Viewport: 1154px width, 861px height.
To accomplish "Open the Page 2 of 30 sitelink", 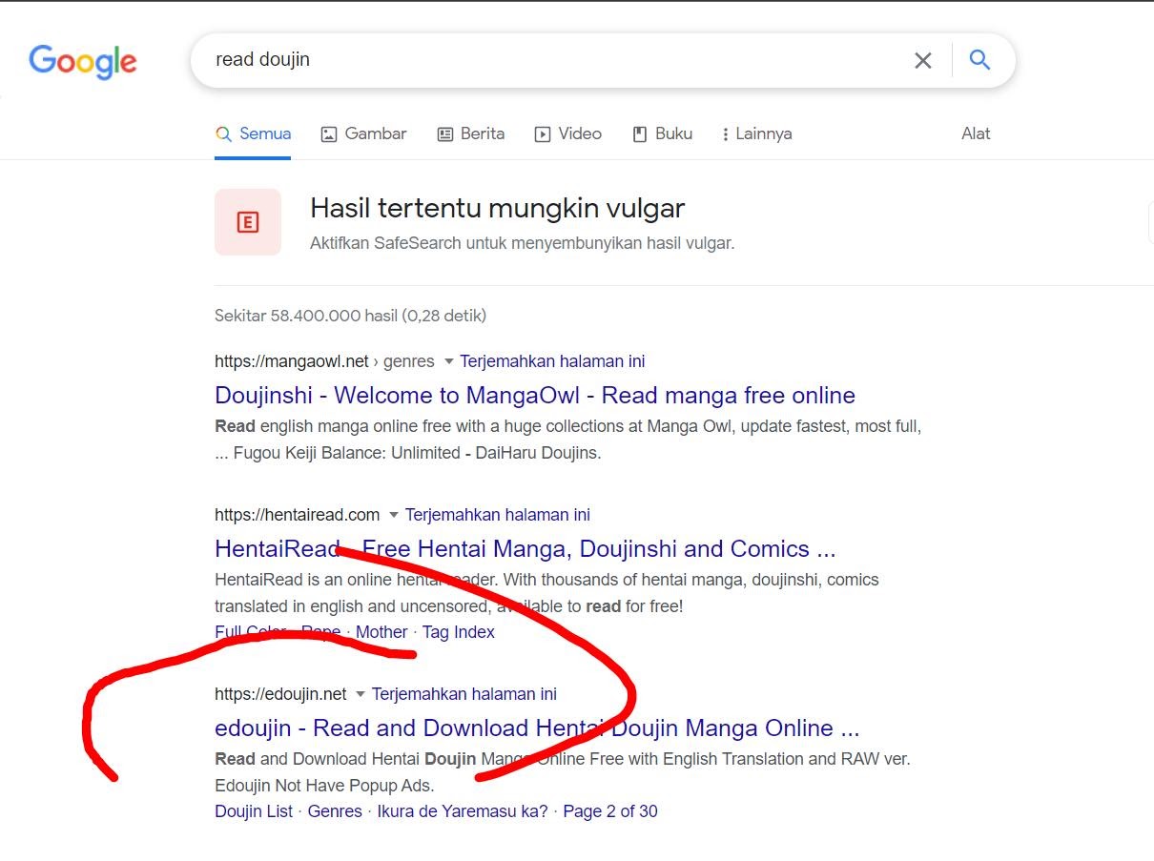I will point(610,811).
